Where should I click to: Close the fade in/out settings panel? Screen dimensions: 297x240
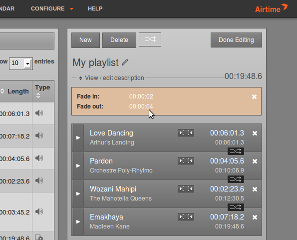click(254, 97)
